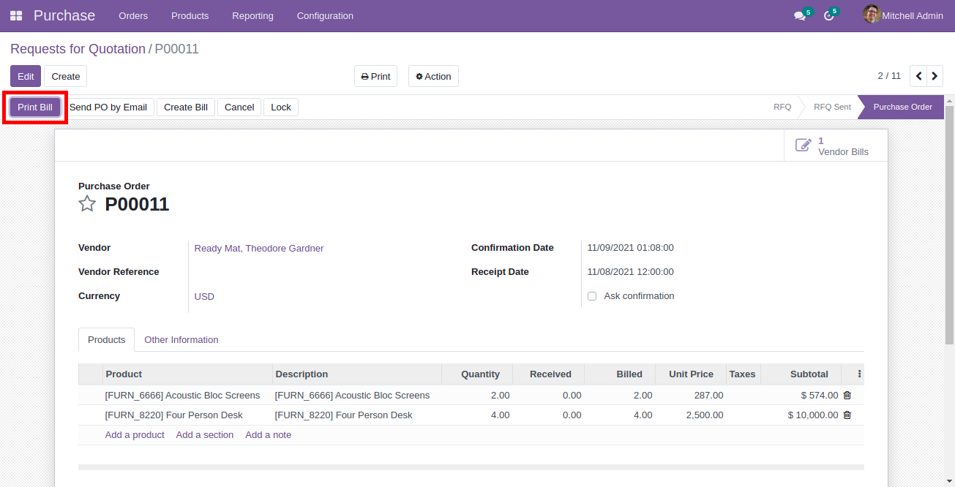Click the Add a product link

pos(135,435)
